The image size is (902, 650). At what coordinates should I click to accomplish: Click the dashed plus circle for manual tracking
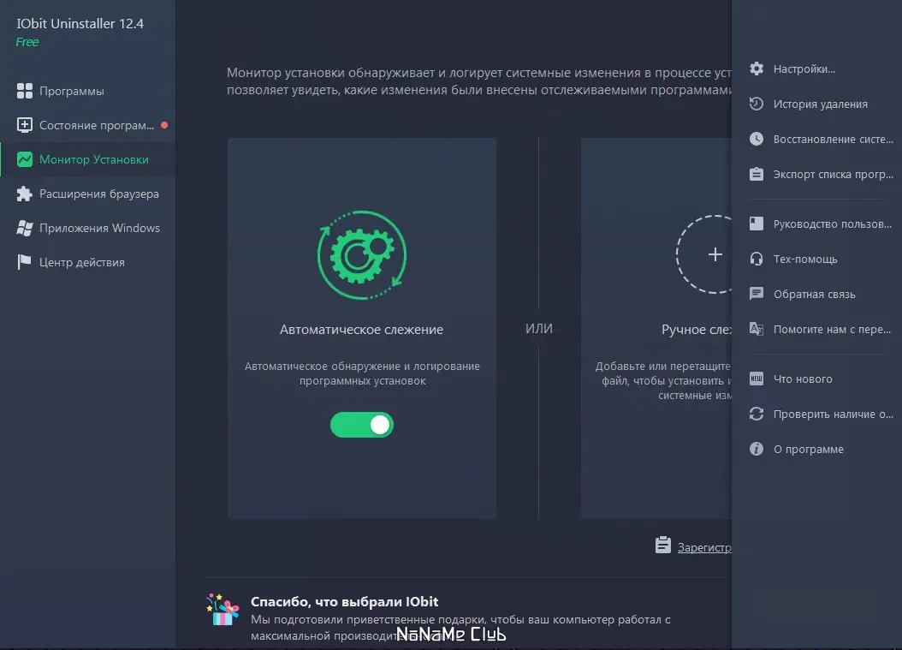click(704, 254)
